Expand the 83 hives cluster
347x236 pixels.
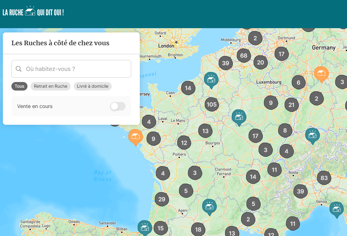[x=324, y=178]
